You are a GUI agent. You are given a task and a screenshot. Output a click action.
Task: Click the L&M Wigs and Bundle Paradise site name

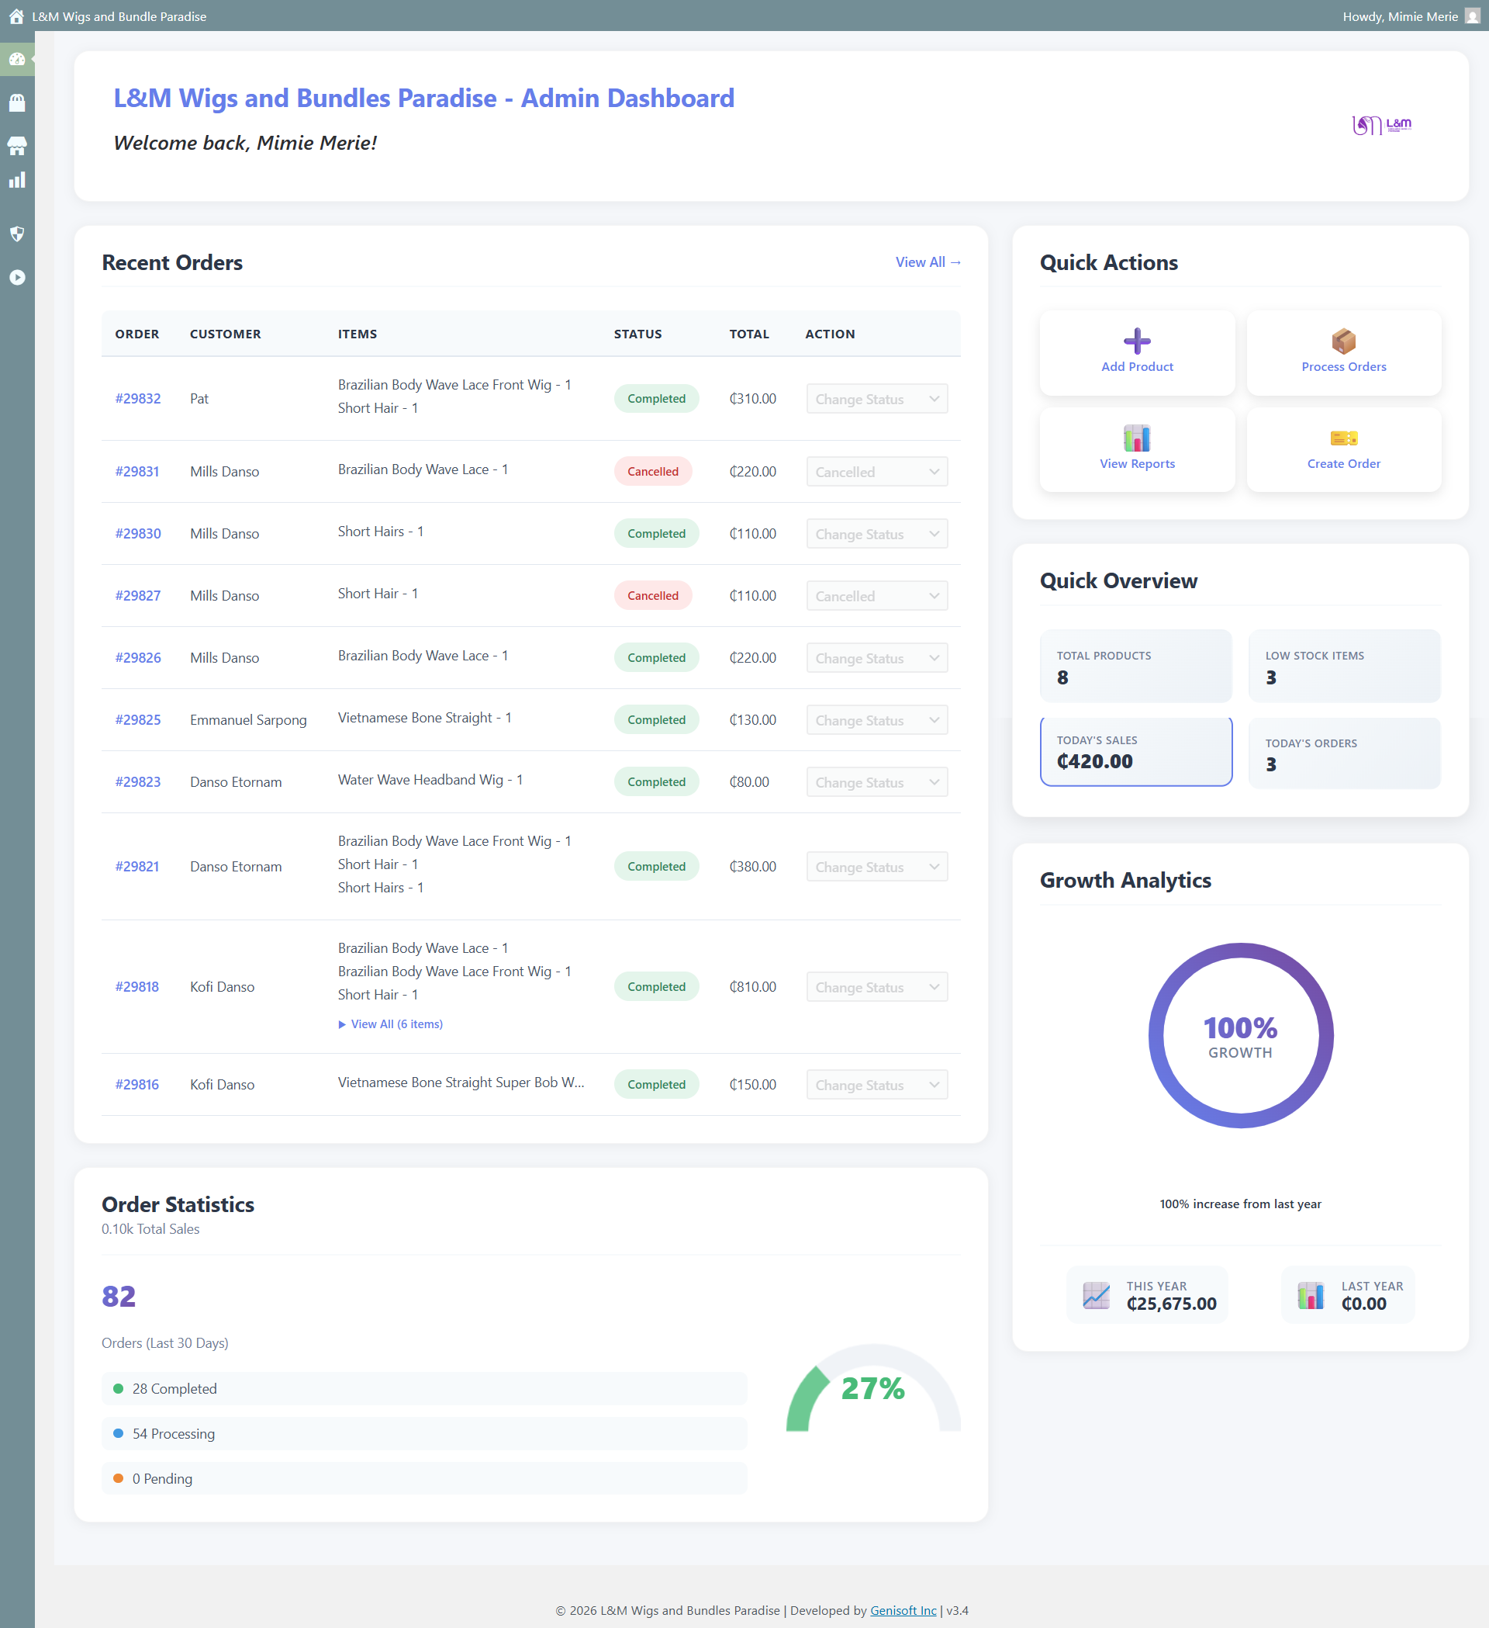(x=119, y=16)
